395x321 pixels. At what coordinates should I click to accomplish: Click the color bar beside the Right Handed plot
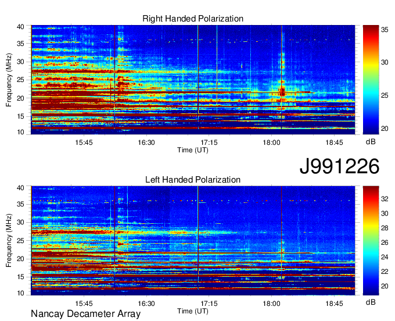[371, 80]
